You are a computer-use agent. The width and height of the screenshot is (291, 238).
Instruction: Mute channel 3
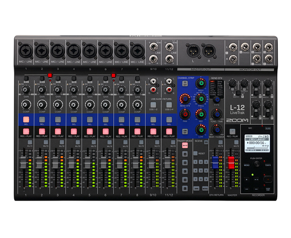click(x=61, y=142)
